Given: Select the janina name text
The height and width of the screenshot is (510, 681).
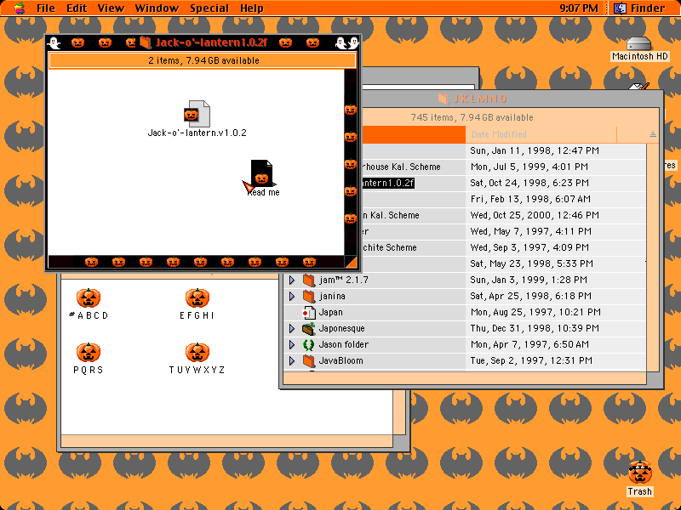Looking at the screenshot, I should [x=332, y=296].
